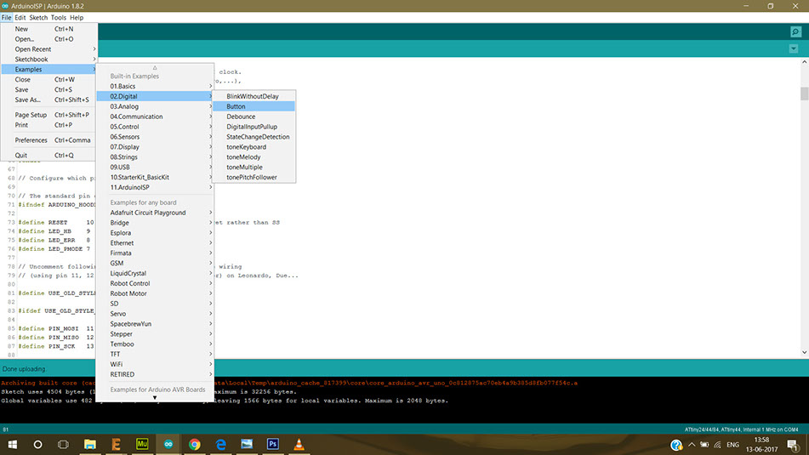Viewport: 809px width, 455px height.
Task: Open the Robot Control examples
Action: click(155, 283)
